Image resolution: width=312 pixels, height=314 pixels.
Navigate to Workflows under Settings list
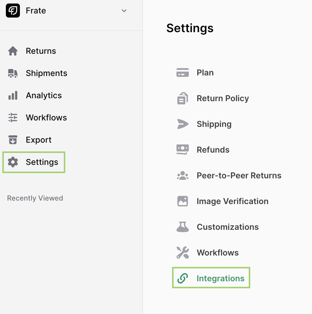click(217, 253)
